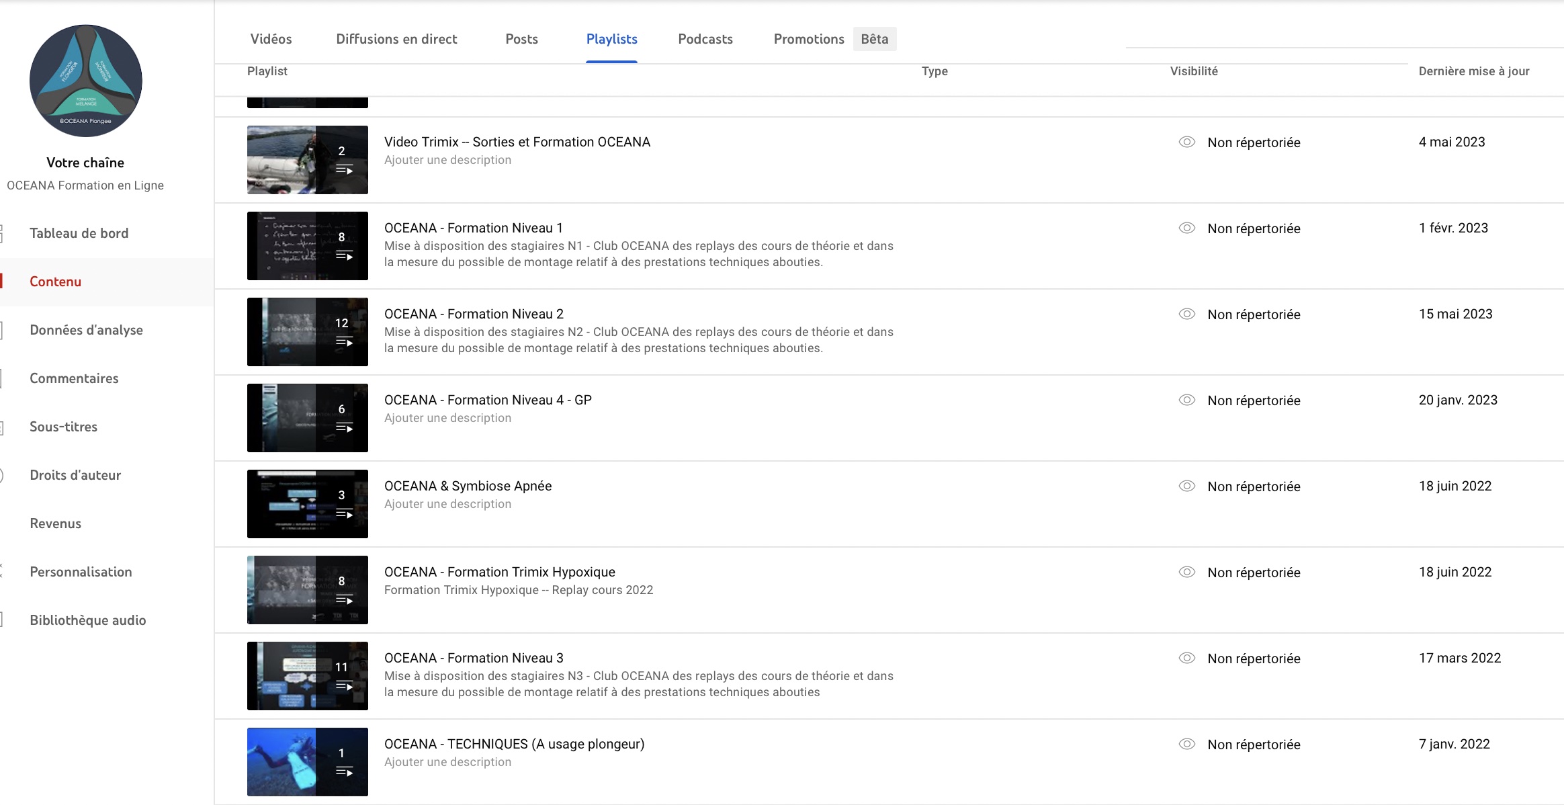Click title OCEANA - Formation Niveau 4 - GP

[488, 400]
